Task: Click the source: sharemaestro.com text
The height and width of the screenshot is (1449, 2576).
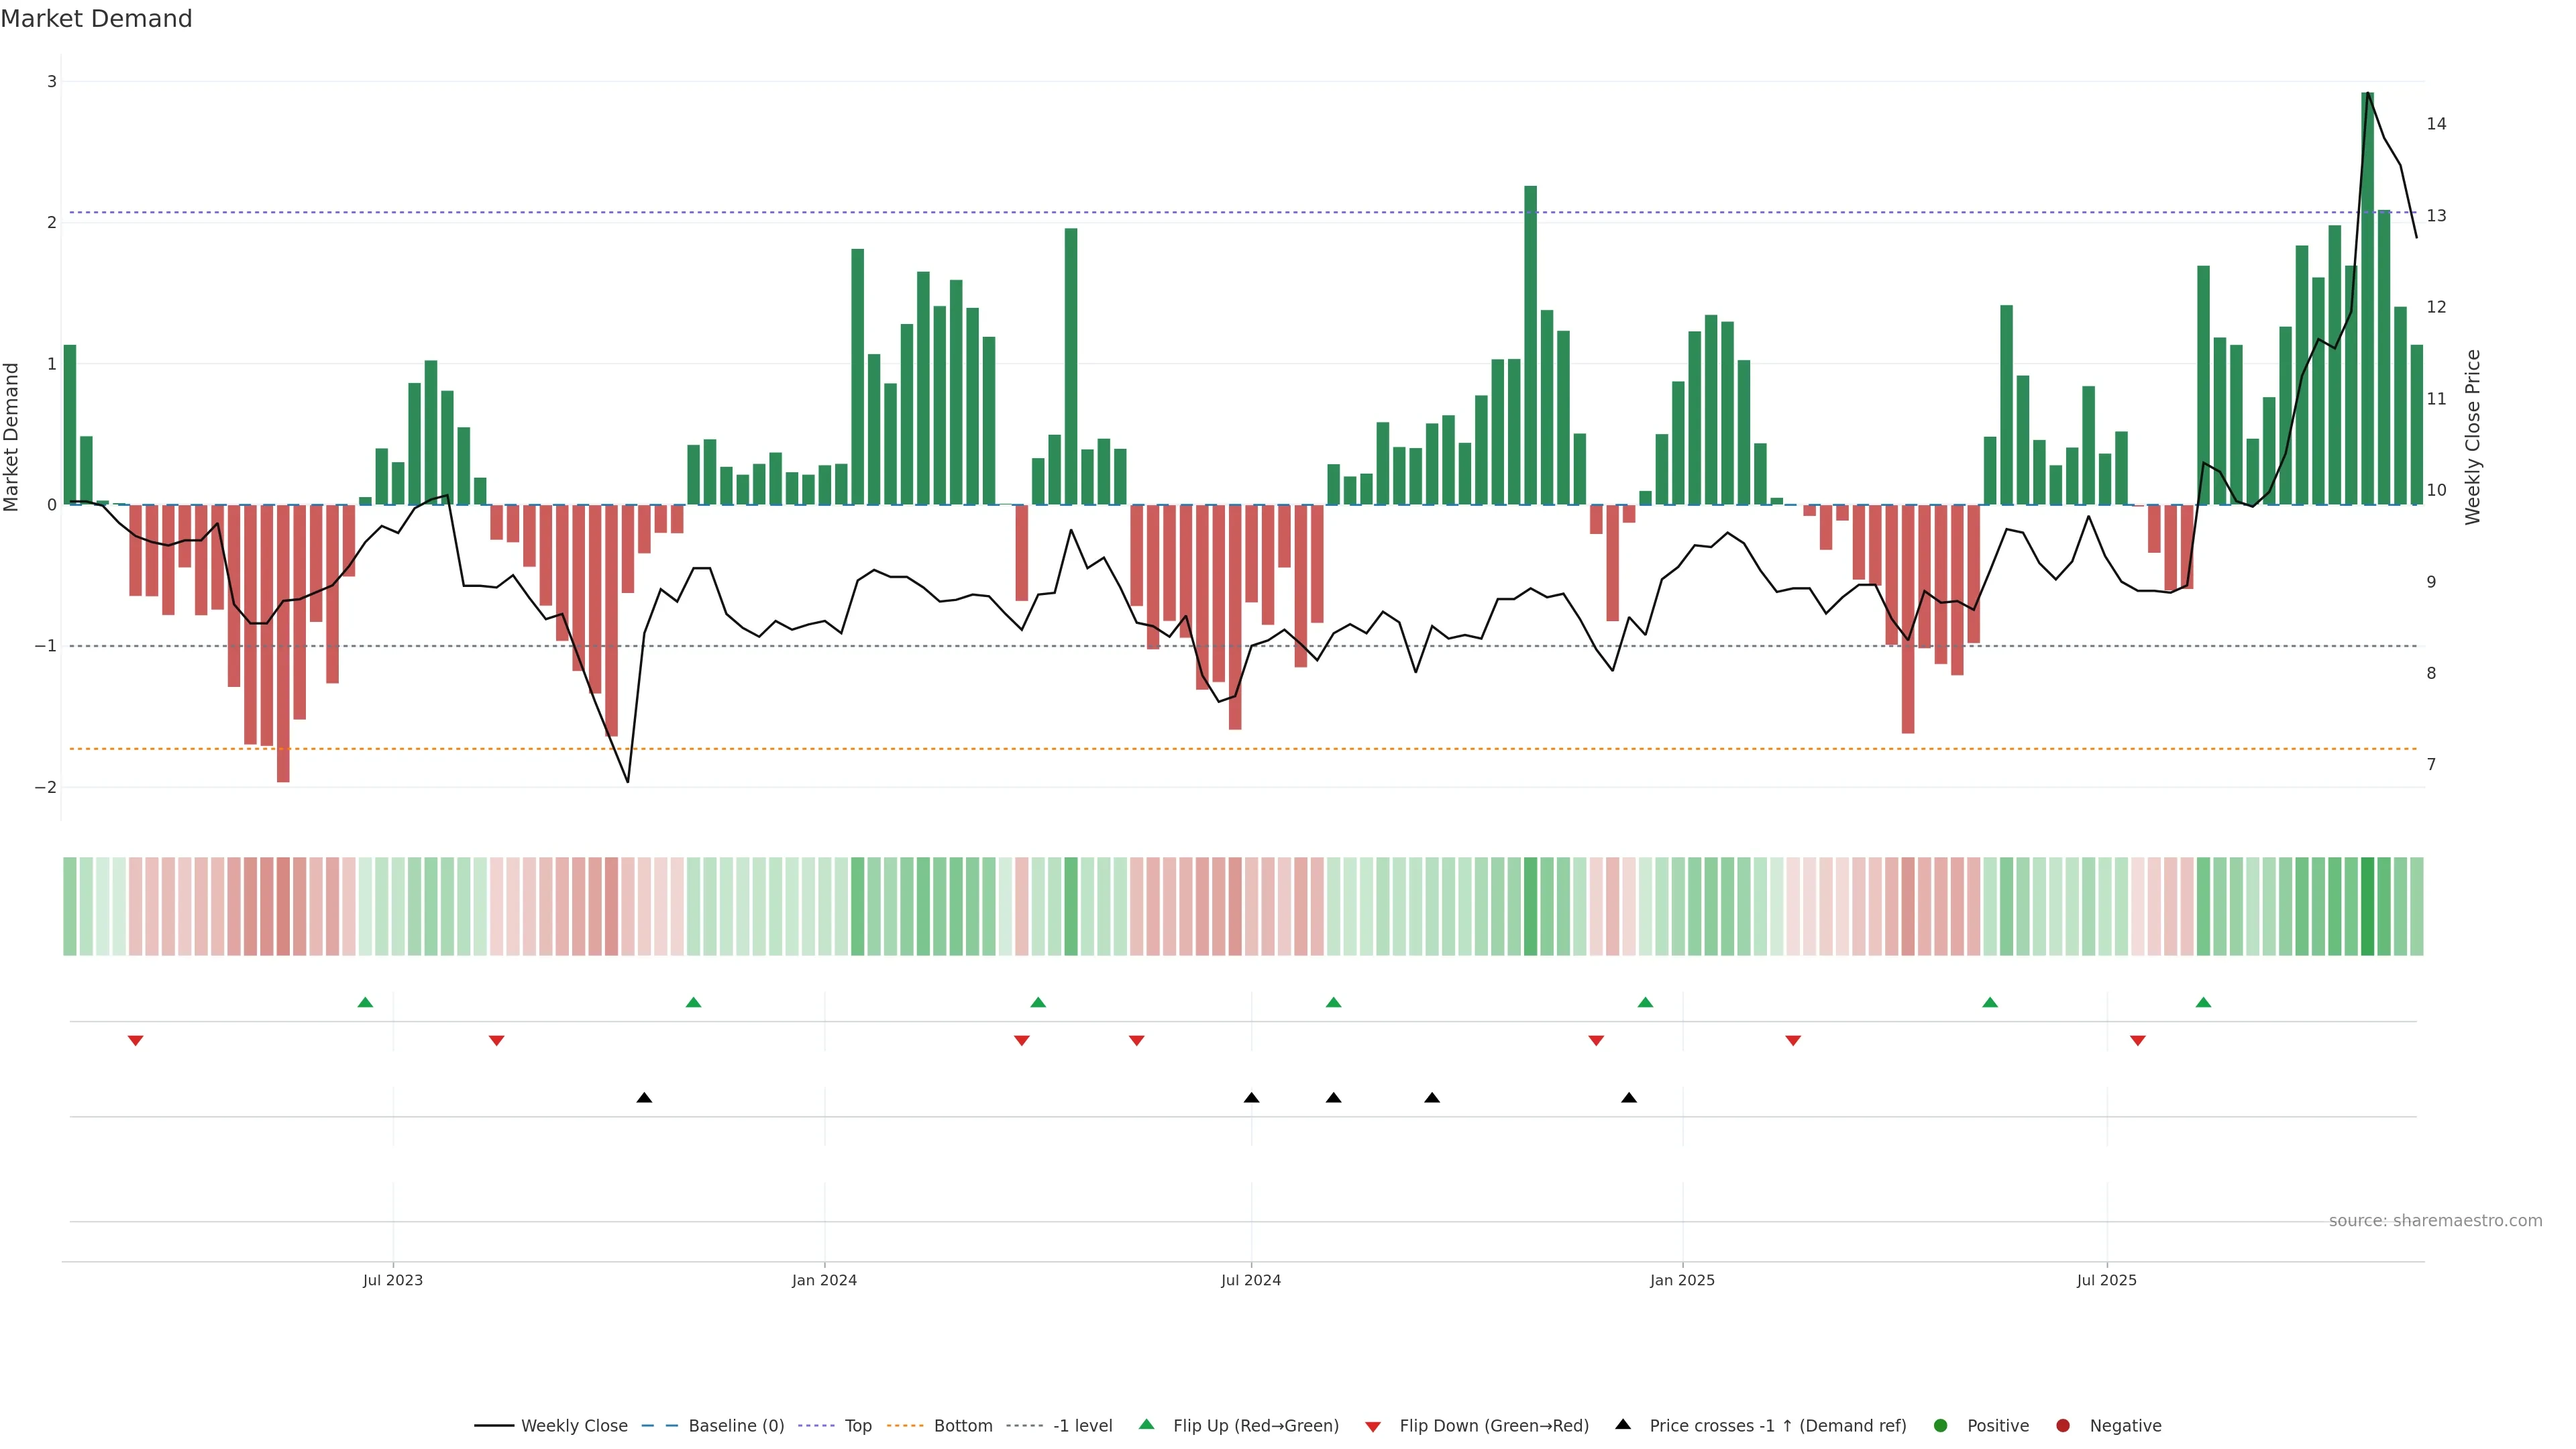Action: tap(2435, 1221)
